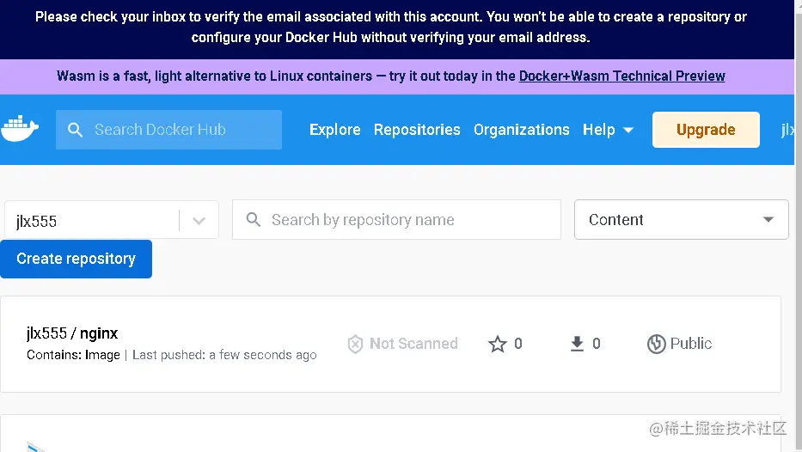Screen dimensions: 802x452
Task: Click the Not Scanned shield icon
Action: point(355,344)
